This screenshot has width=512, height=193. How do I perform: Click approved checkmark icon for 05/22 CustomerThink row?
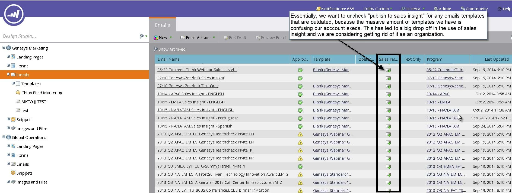tap(300, 70)
